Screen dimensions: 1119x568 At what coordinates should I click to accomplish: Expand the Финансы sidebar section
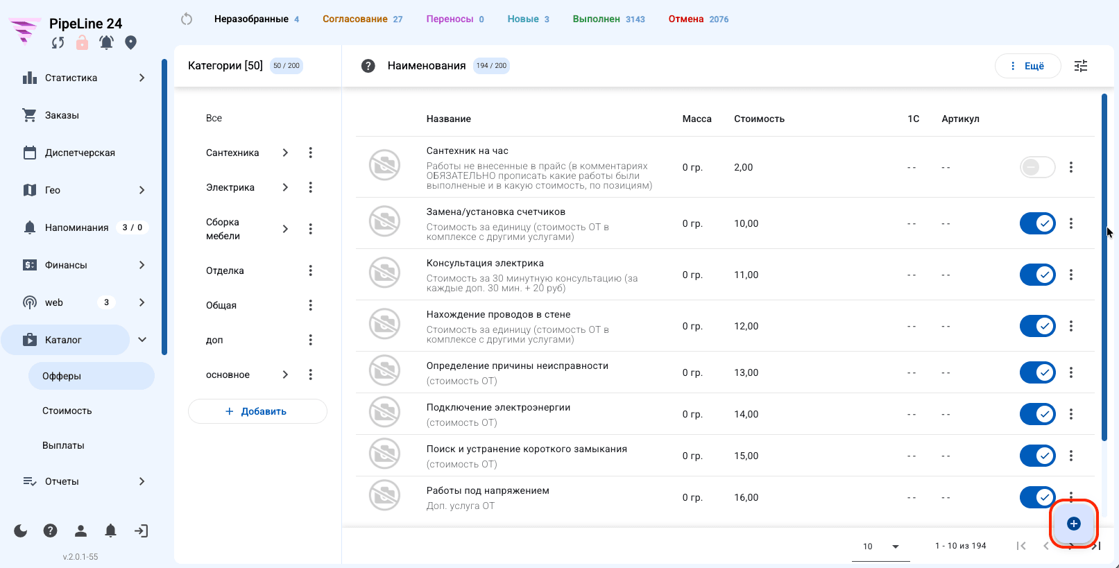click(142, 265)
